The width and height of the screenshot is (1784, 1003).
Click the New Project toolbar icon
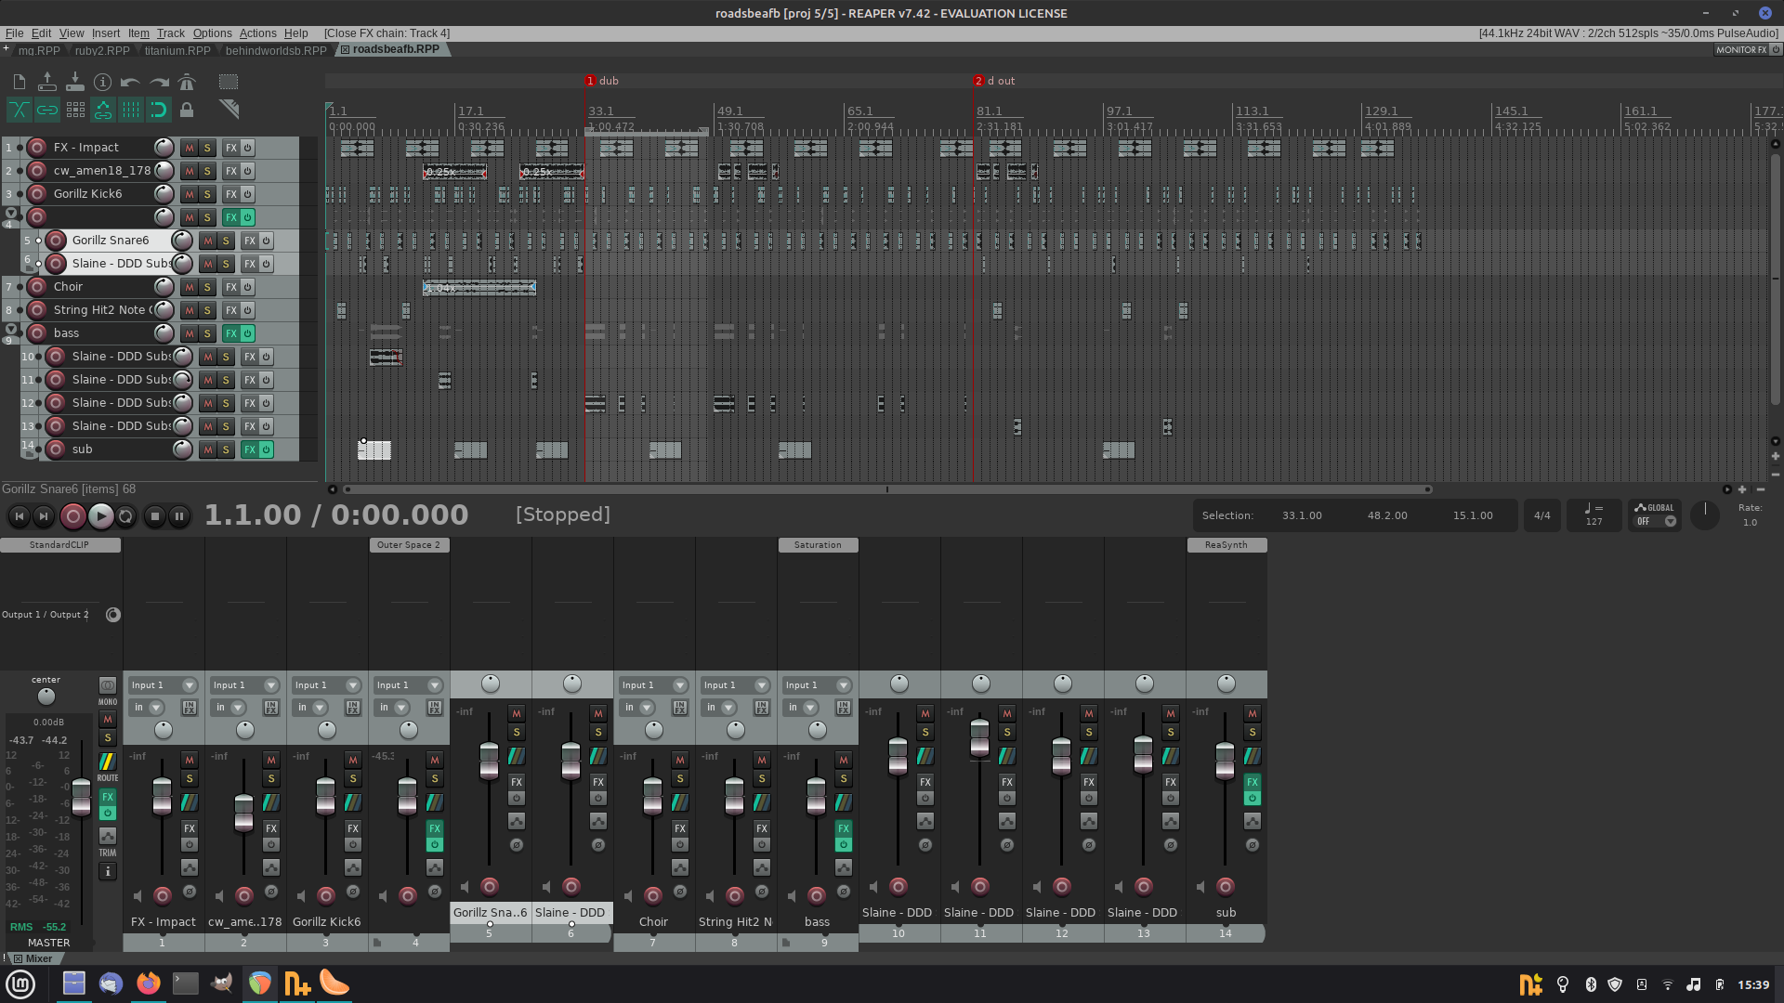click(20, 82)
